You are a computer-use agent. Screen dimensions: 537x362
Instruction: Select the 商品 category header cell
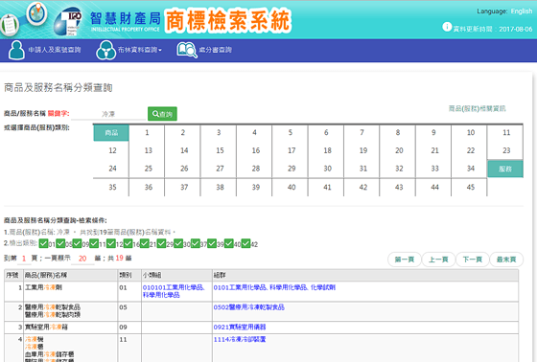tap(111, 133)
